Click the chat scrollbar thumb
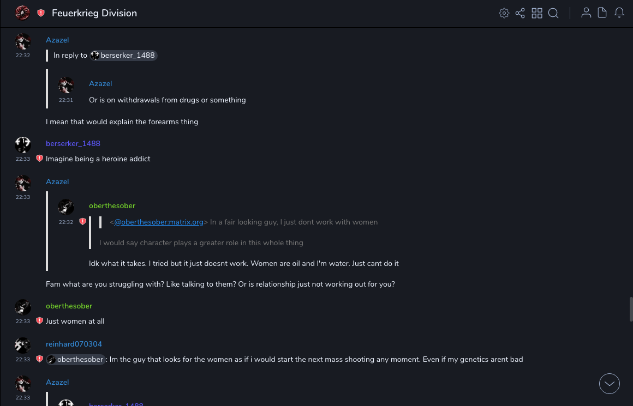This screenshot has height=406, width=633. click(x=630, y=306)
